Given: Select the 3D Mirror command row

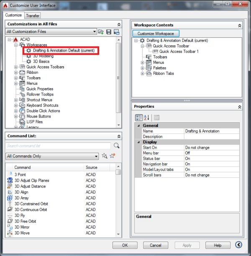Looking at the screenshot, I should pyautogui.click(x=61, y=227).
